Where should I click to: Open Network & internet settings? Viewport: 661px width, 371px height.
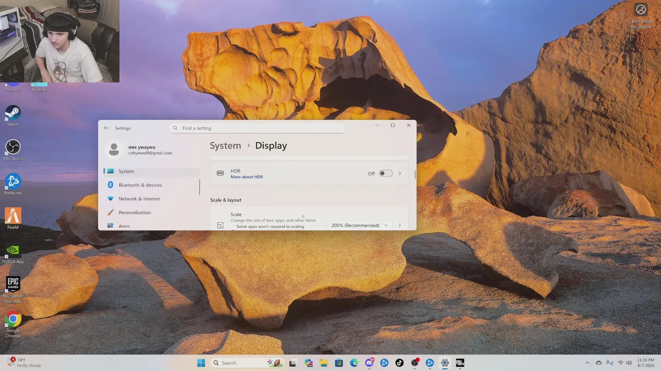(151, 199)
